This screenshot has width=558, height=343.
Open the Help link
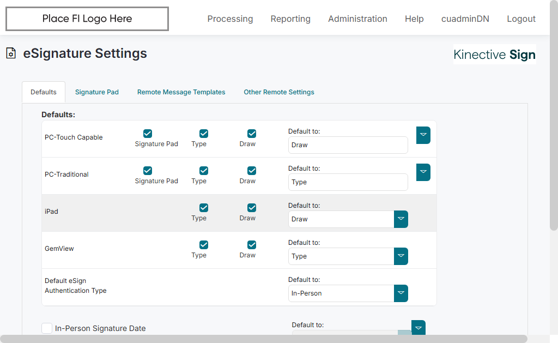[x=414, y=19]
